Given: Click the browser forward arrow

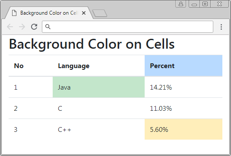Looking at the screenshot, I should 22,27.
